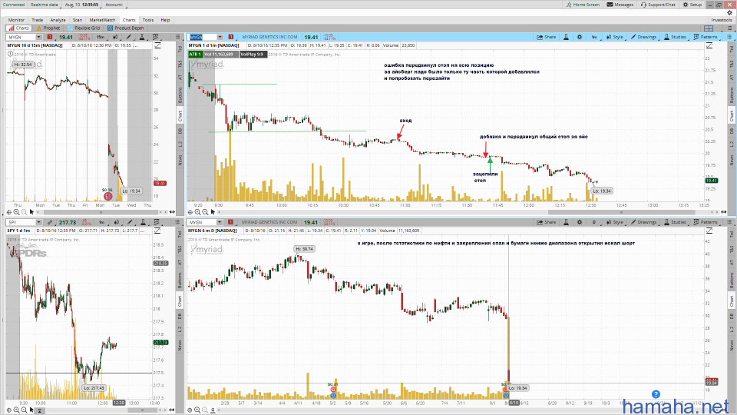This screenshot has width=737, height=415.
Task: Click zoom-in magnifier under 15m MYGN chart
Action: pyautogui.click(x=16, y=212)
